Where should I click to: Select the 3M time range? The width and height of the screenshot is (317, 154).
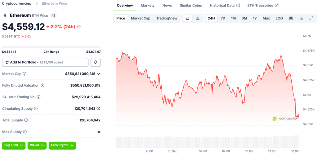click(244, 18)
